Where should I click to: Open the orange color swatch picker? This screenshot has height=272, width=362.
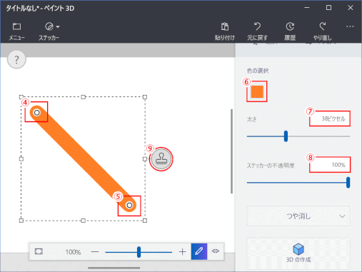click(x=257, y=91)
